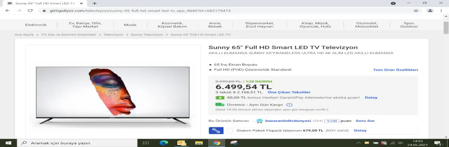Open the Windows Start menu
Screen dimensions: 449x147
8,143
